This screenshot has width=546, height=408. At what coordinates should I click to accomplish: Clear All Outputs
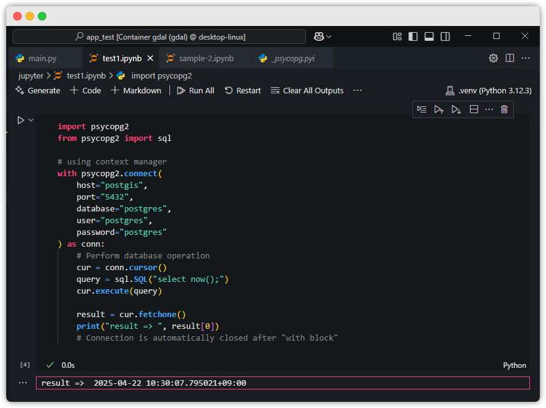point(307,90)
